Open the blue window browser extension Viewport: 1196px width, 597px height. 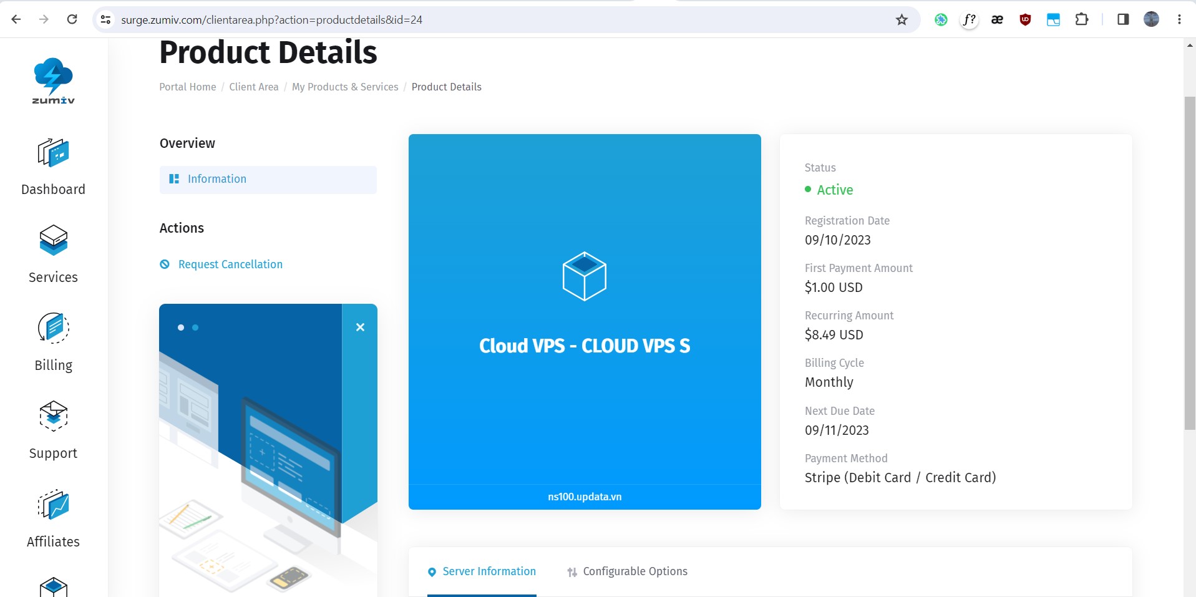1053,20
